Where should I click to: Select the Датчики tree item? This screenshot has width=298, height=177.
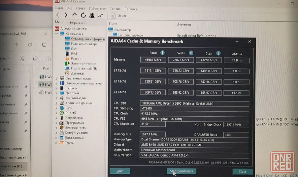[x=74, y=73]
